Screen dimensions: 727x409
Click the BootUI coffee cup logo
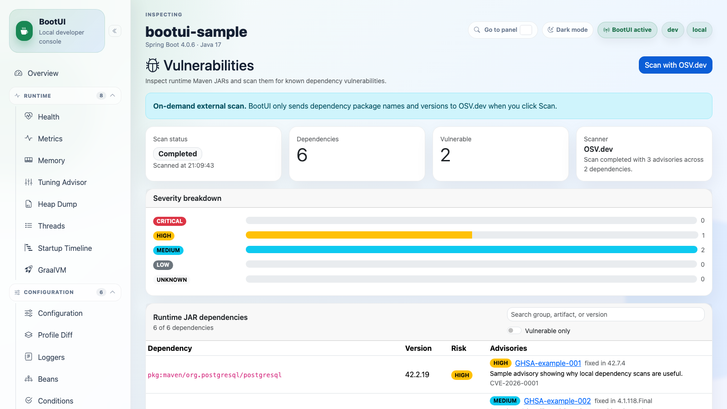[24, 31]
